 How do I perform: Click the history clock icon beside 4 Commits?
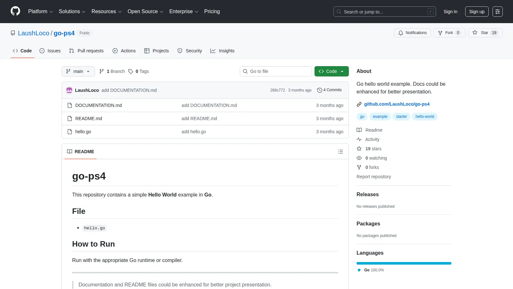(319, 90)
